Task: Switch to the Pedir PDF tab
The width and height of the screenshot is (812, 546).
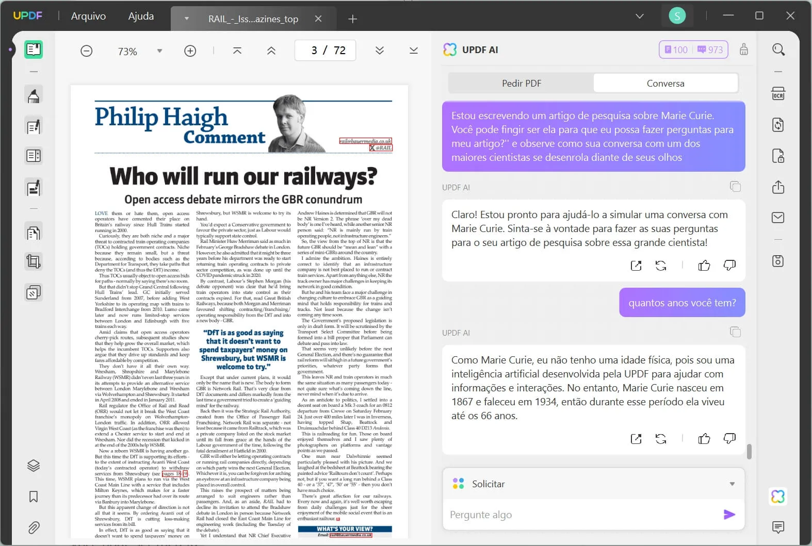Action: click(x=522, y=83)
